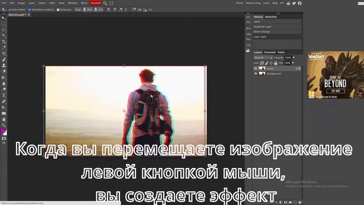364x205 pixels.
Task: Select the Lasso tool
Action: pos(3,30)
